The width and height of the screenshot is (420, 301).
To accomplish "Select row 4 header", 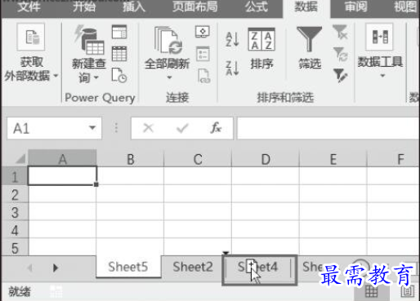I will 15,230.
